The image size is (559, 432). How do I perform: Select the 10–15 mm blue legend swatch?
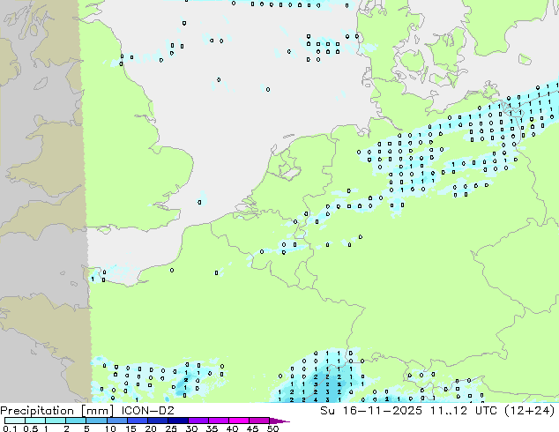pyautogui.click(x=116, y=421)
